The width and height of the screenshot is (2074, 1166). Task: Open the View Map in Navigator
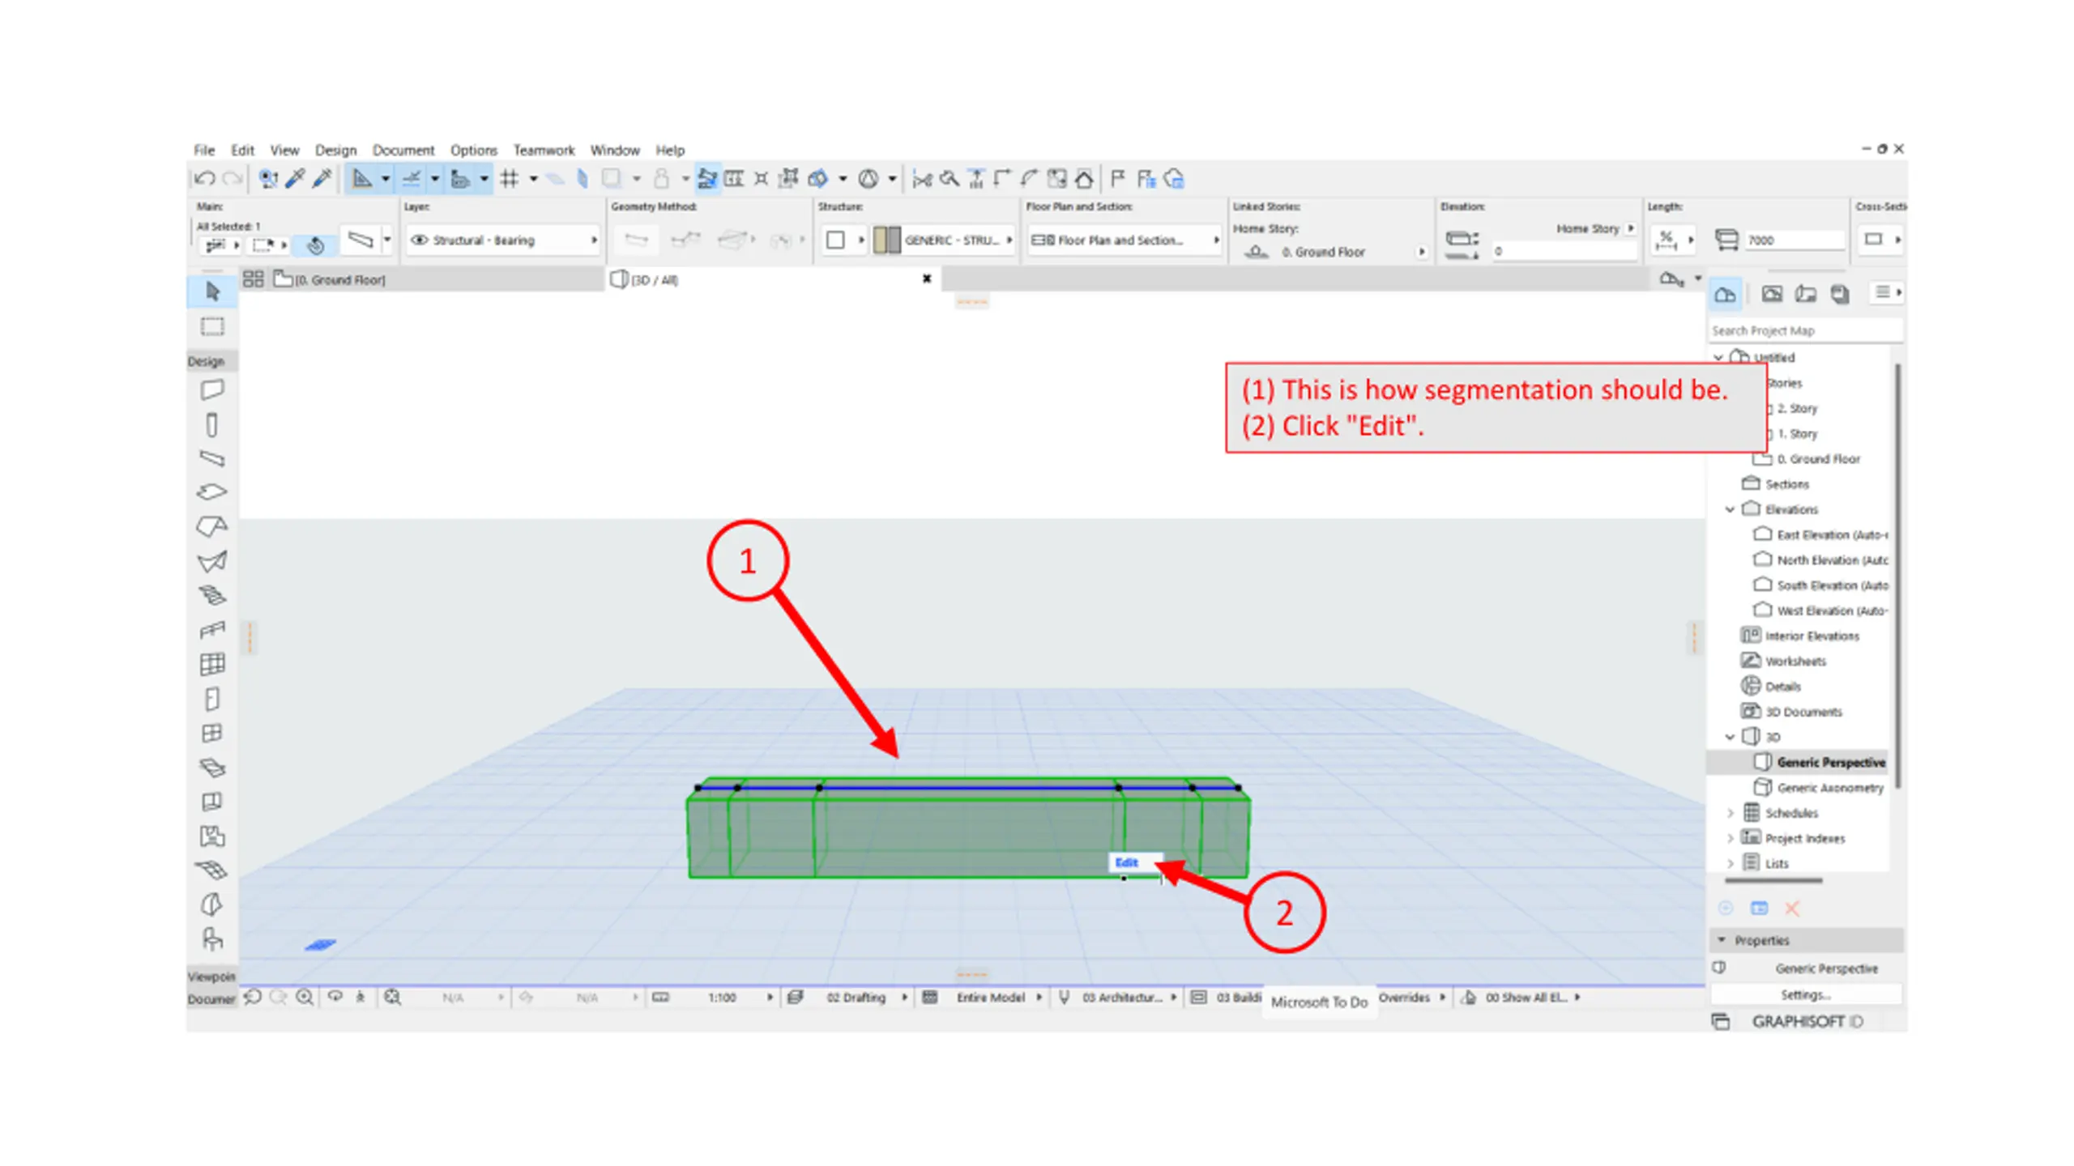point(1772,294)
